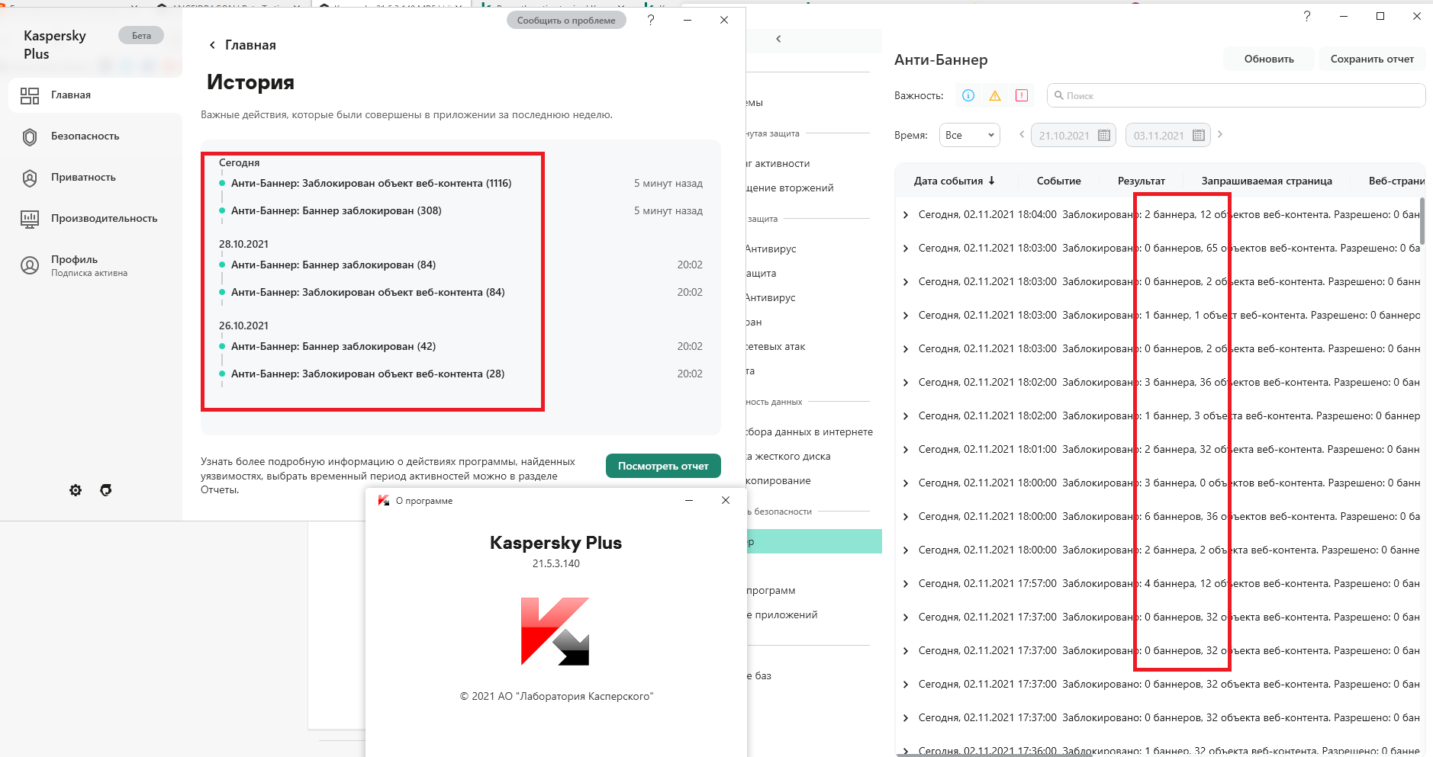Screen dimensions: 1433x757
Task: Open help question mark in Kaspersky Plus window
Action: (651, 20)
